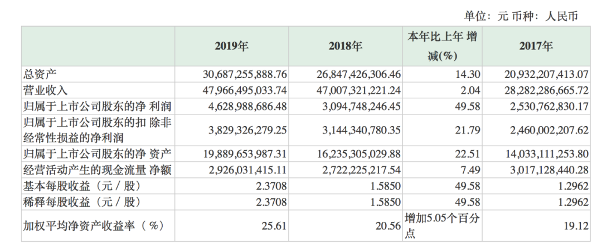Click the 增加5.05个百分点 cell
This screenshot has height=249, width=602.
coord(442,226)
